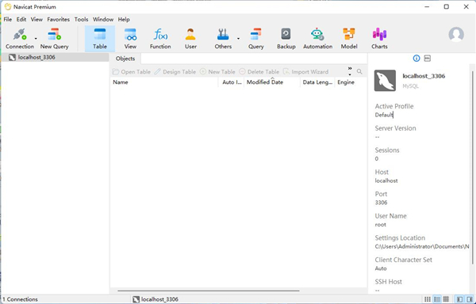This screenshot has height=304, width=476.
Task: Sort by Modified Date column header
Action: tap(265, 82)
